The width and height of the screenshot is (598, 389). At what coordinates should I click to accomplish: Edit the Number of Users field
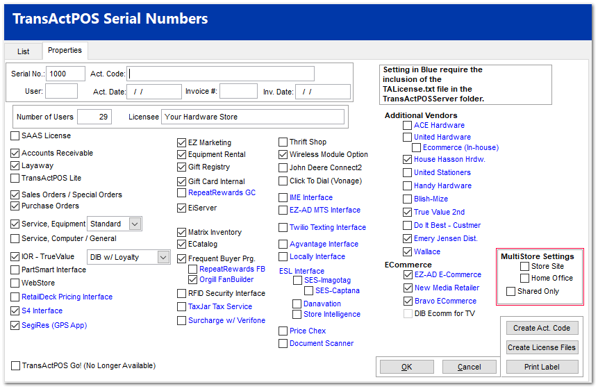94,117
